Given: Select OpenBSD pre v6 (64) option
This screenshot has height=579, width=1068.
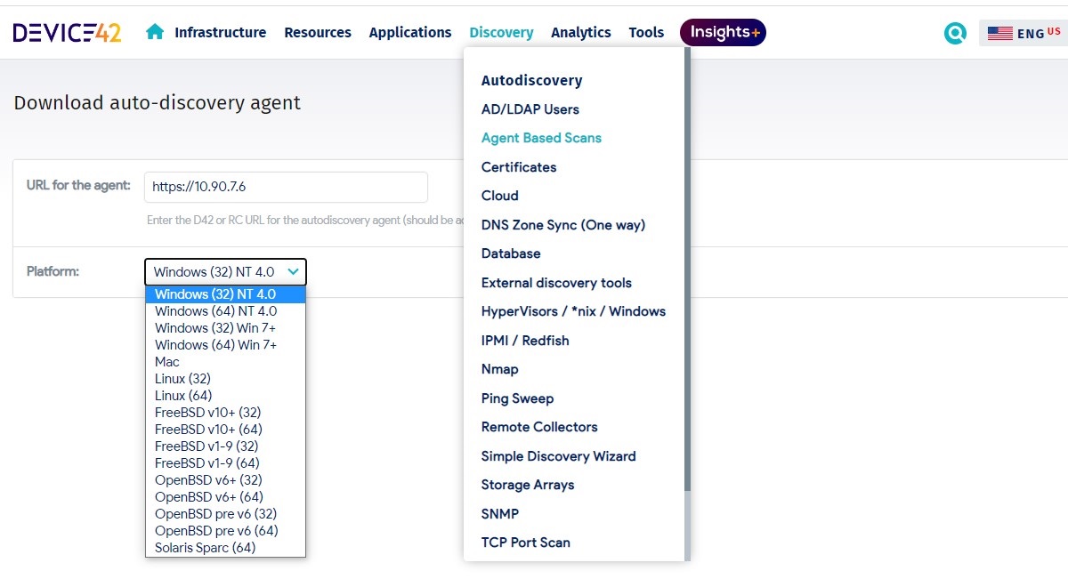Looking at the screenshot, I should pyautogui.click(x=225, y=531).
